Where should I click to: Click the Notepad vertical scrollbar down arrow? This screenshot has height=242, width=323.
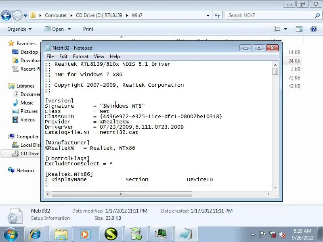pos(275,187)
